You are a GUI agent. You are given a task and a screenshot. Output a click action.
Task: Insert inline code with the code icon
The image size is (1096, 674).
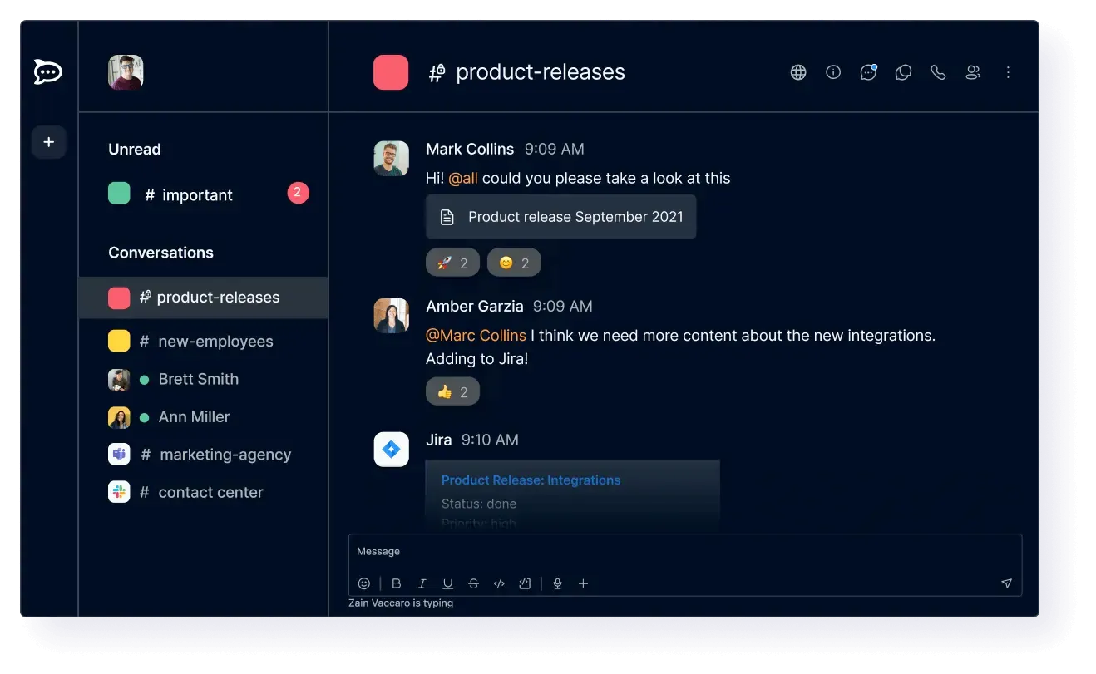pos(499,583)
